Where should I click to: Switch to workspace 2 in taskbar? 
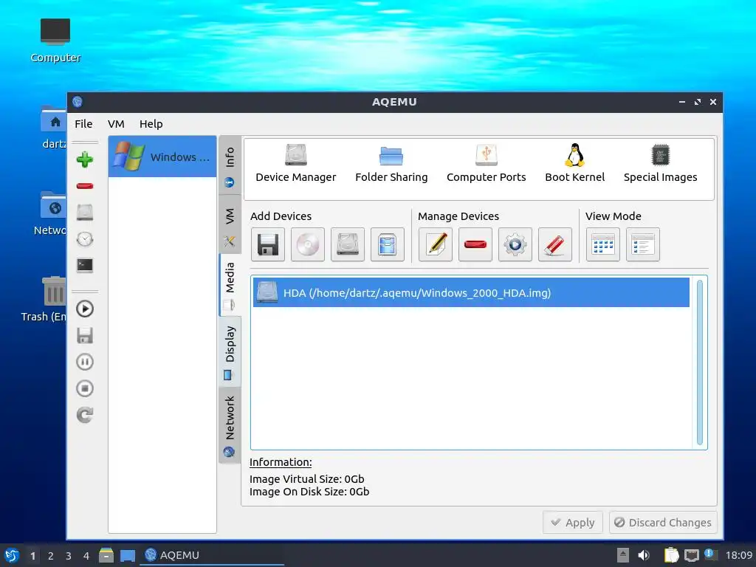click(51, 556)
